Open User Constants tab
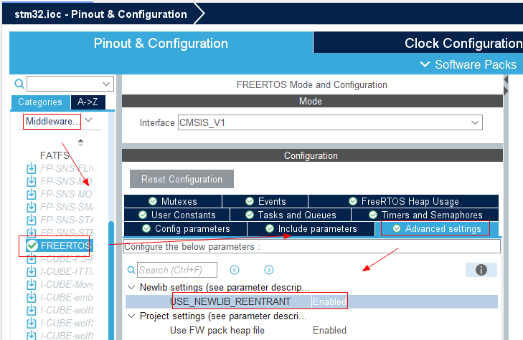The image size is (523, 340). pyautogui.click(x=176, y=215)
